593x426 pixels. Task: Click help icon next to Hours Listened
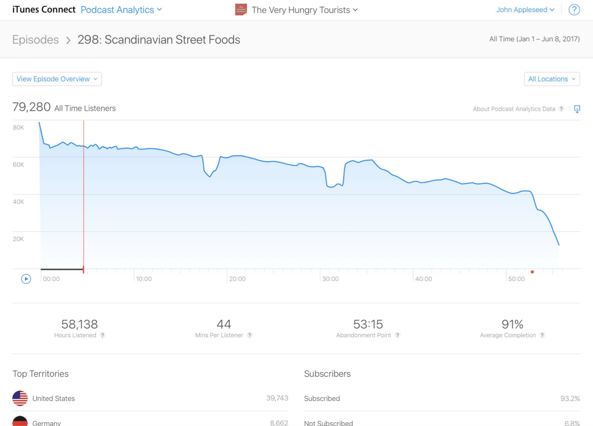[102, 335]
